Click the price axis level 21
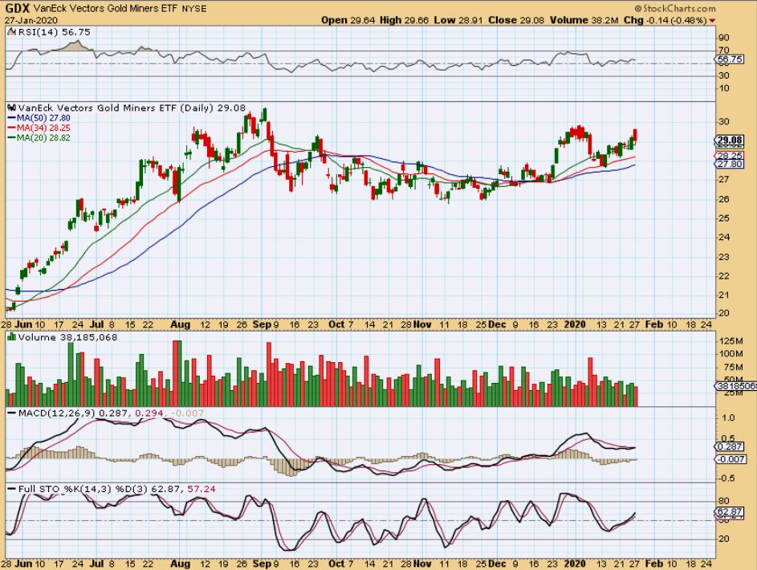 point(724,295)
